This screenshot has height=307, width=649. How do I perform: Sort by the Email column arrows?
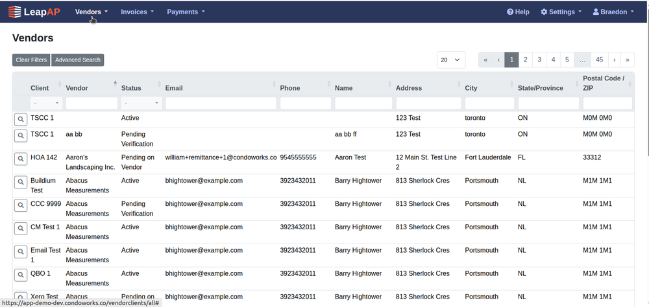[274, 84]
